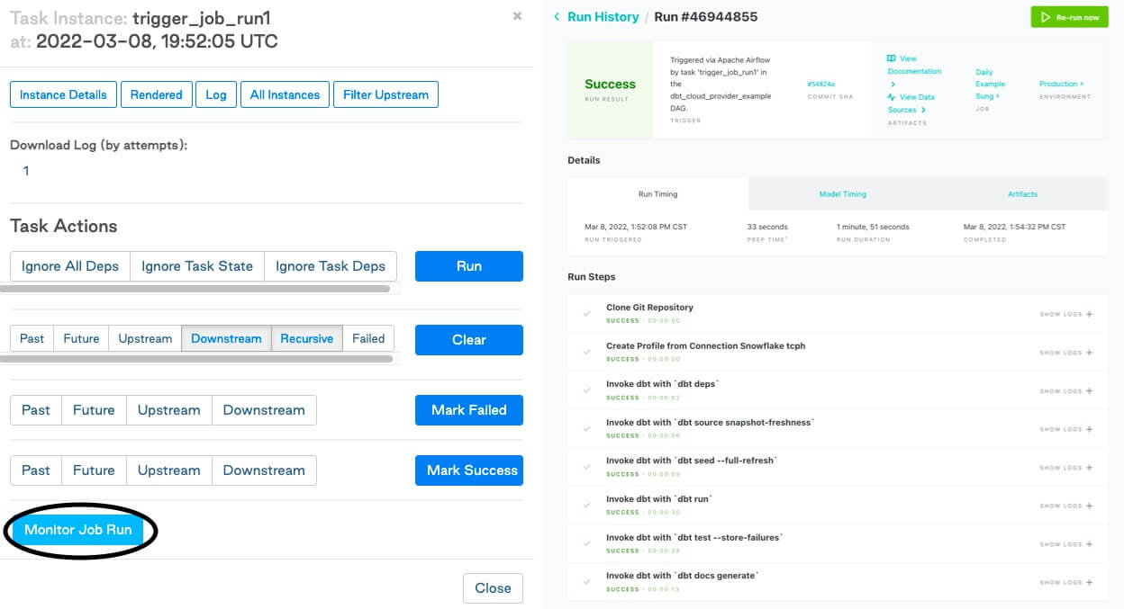Screen dimensions: 1124x609
Task: Switch to the Model Timing tab
Action: [x=842, y=194]
